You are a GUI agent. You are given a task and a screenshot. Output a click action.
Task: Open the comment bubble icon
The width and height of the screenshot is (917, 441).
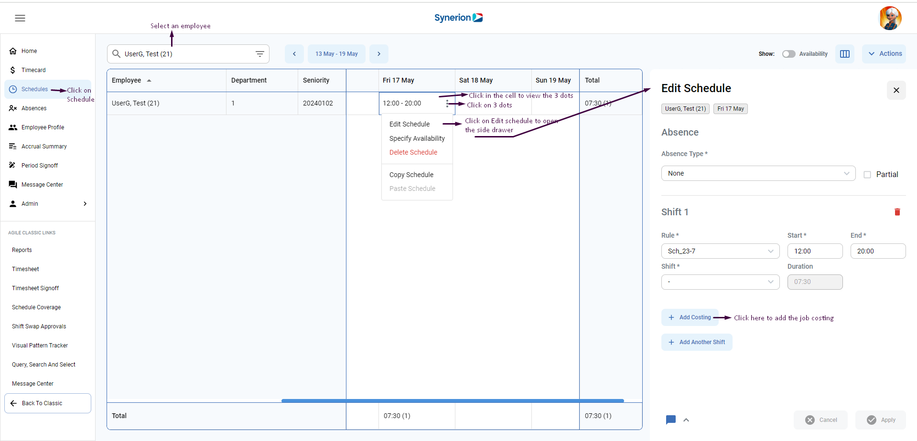click(x=671, y=420)
